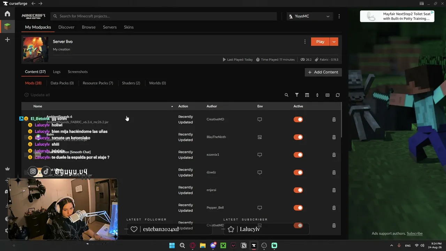
Task: Click the Update all button
Action: pos(37,95)
